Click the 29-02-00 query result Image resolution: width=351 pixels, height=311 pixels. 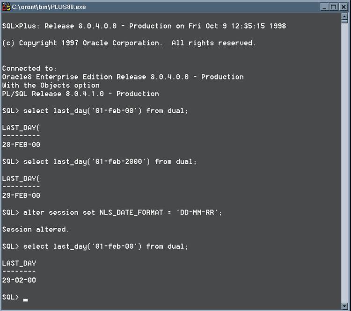[x=19, y=280]
